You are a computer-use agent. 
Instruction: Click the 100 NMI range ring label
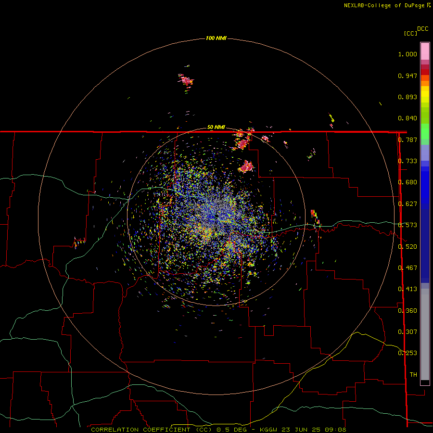point(216,38)
